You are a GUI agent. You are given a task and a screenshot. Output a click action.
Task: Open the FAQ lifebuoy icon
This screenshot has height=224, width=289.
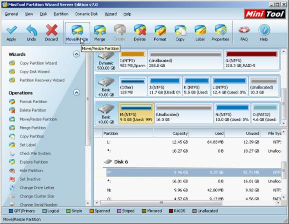(x=244, y=30)
